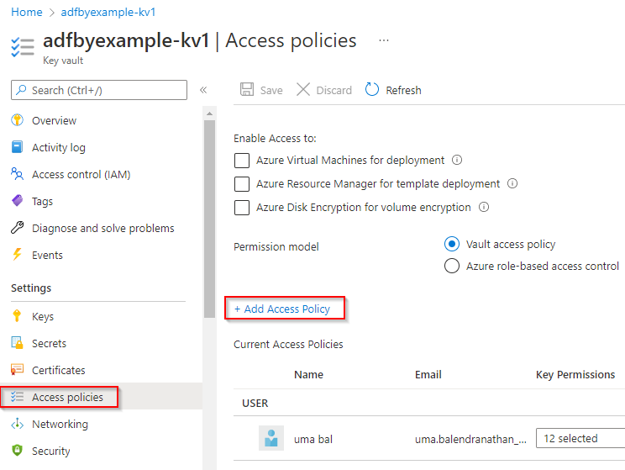
Task: Click the uma bal name cell
Action: coord(313,439)
